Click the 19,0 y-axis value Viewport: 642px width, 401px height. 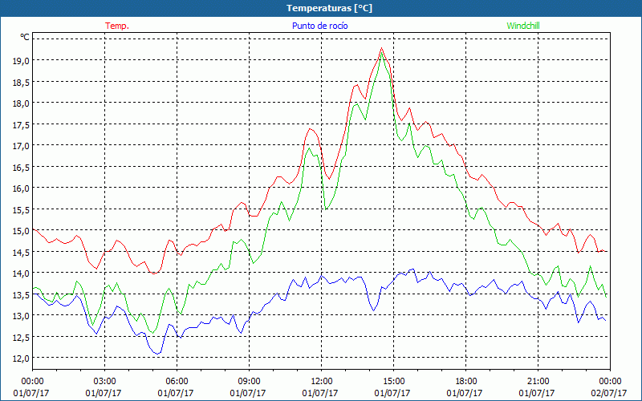22,61
